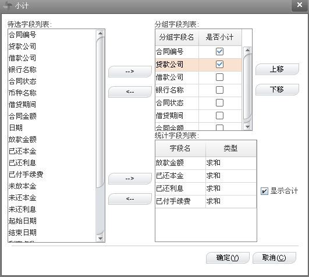Click scroll-down arrow of grouping field list
The height and width of the screenshot is (277, 309).
point(247,127)
